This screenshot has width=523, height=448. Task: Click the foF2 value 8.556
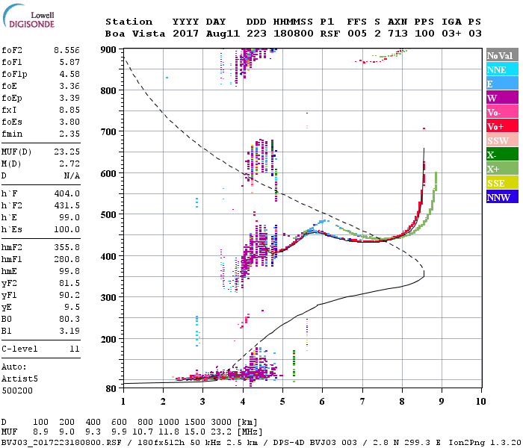[x=66, y=50]
